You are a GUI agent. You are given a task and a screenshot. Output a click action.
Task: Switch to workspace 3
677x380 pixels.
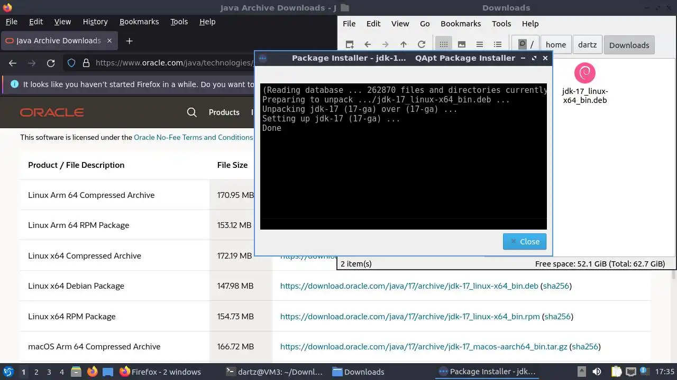click(49, 372)
